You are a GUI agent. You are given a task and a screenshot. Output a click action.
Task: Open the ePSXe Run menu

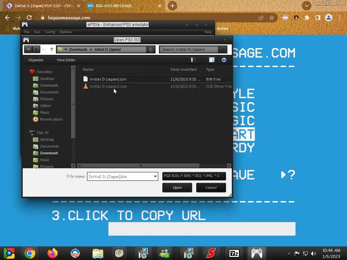point(37,32)
